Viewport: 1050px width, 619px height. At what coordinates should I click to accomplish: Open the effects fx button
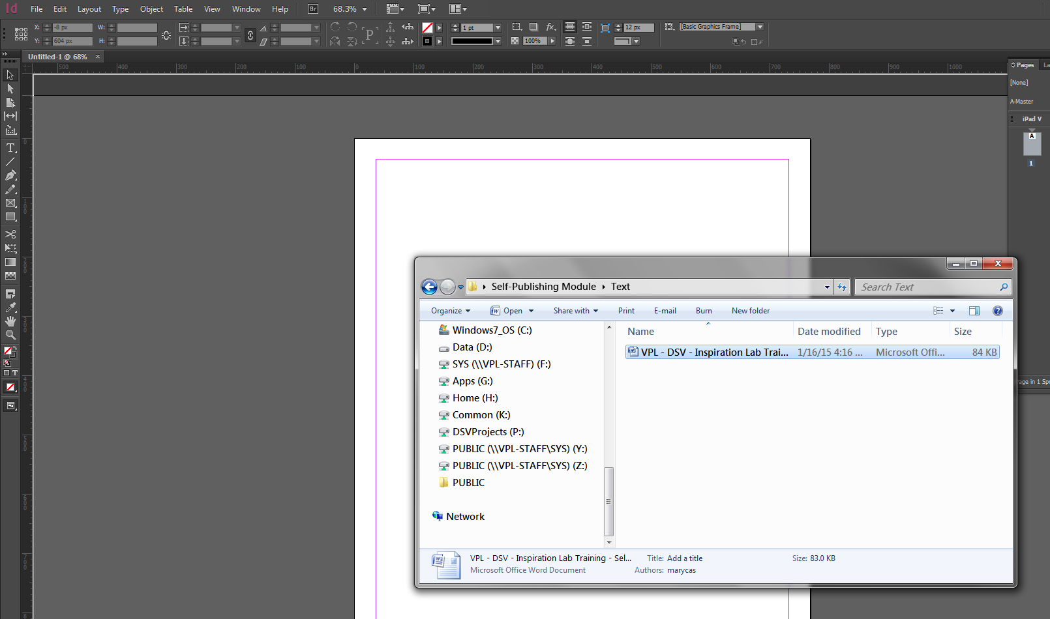(x=551, y=27)
